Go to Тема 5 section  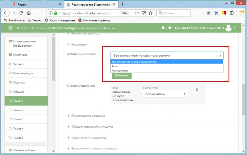point(26,137)
